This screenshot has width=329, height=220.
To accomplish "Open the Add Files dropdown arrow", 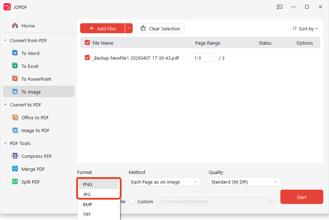I will coord(129,28).
